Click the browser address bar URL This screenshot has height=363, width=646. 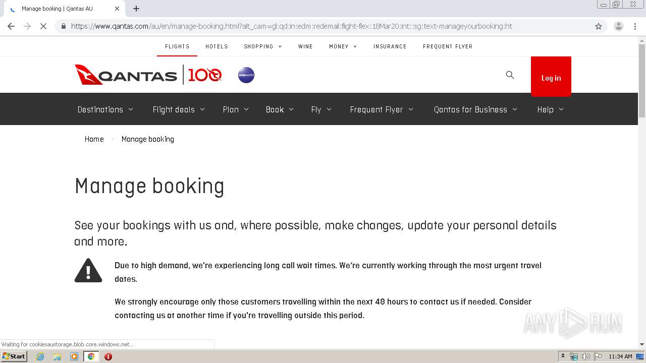(291, 26)
